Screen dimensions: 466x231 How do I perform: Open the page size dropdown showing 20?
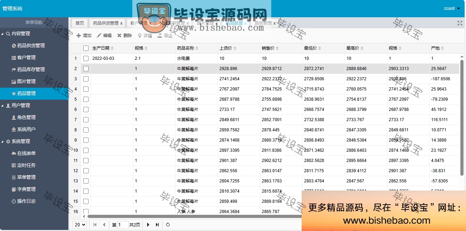[79, 225]
